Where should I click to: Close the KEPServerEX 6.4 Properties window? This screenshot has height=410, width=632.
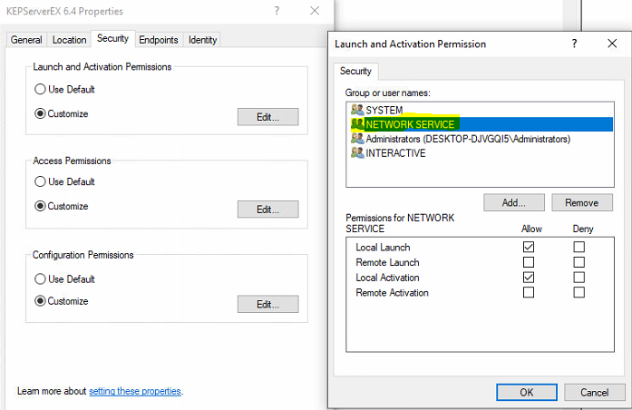coord(315,11)
